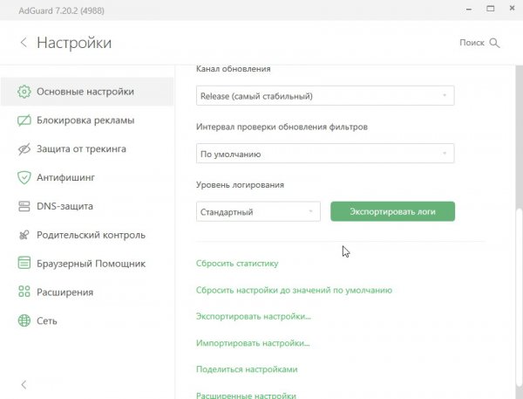Screen dimensions: 523x399
Task: Click the Интервал проверки обновления фильтров label
Action: click(282, 127)
